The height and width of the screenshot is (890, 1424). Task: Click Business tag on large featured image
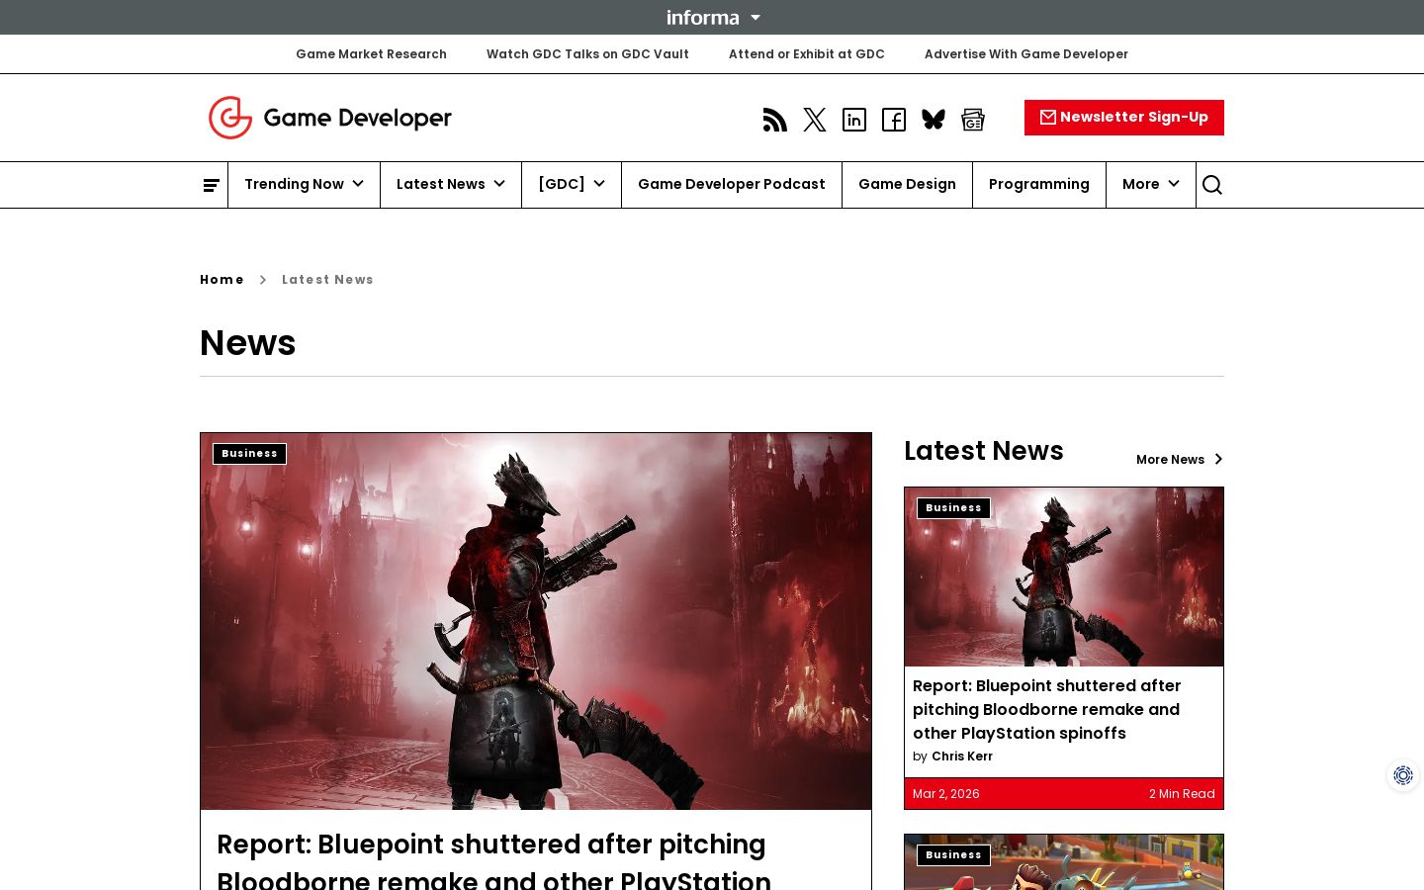tap(249, 454)
